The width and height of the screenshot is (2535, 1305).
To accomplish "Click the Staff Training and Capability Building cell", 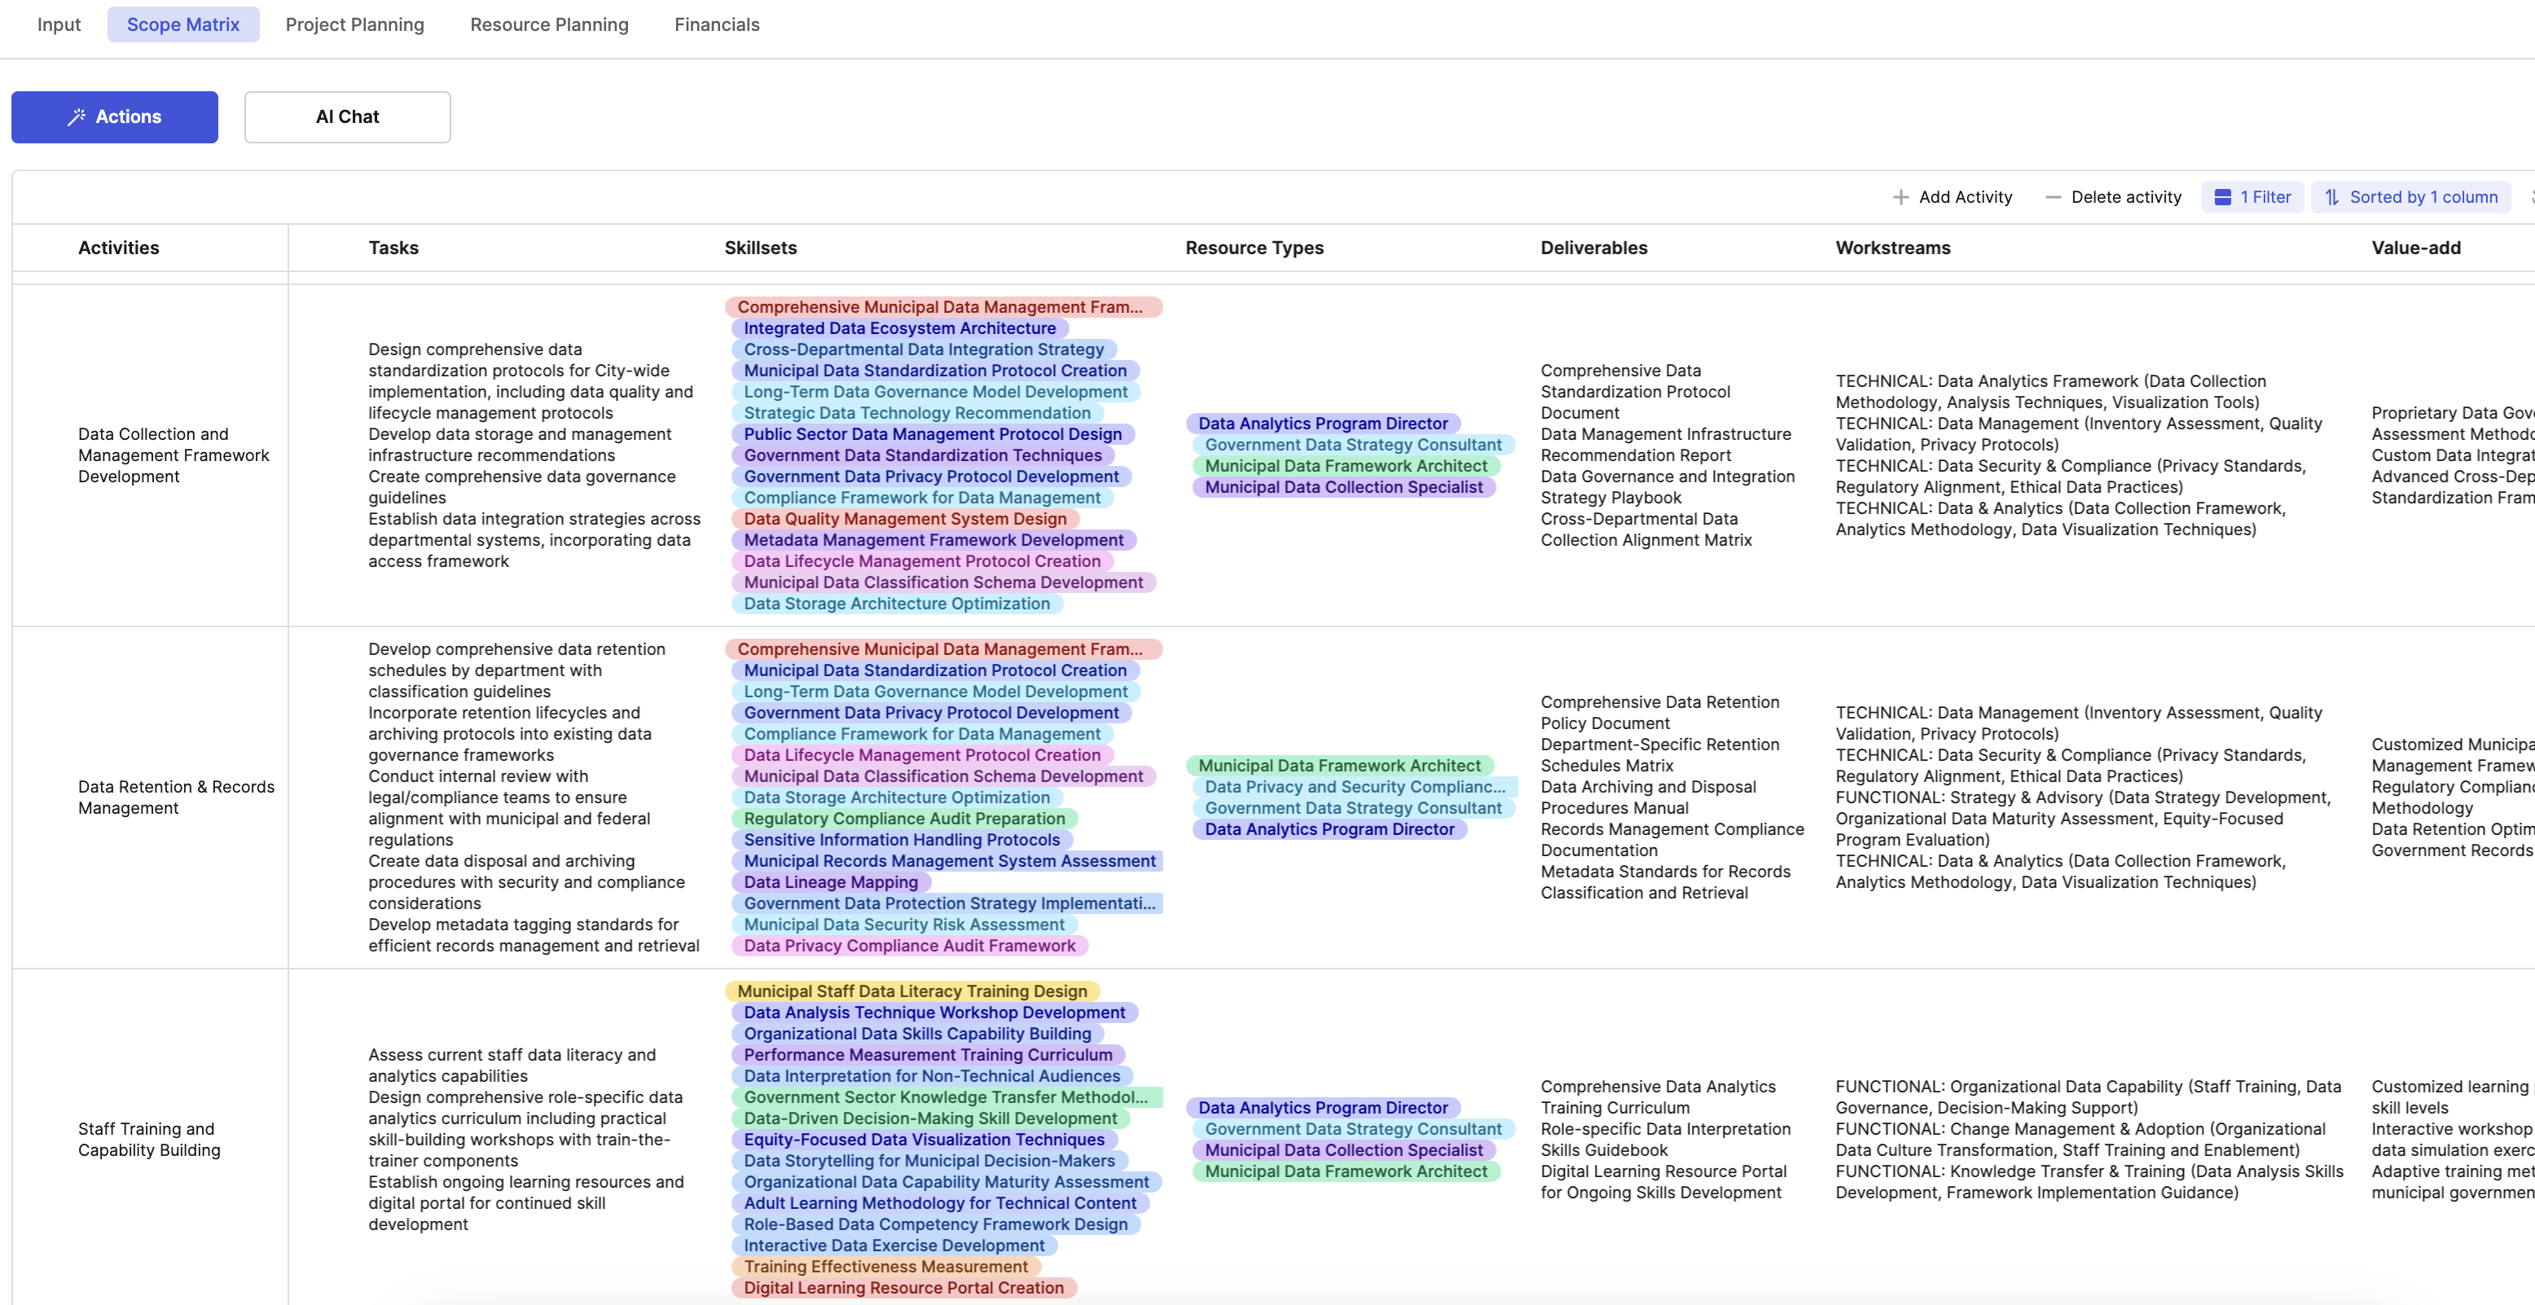I will 150,1140.
